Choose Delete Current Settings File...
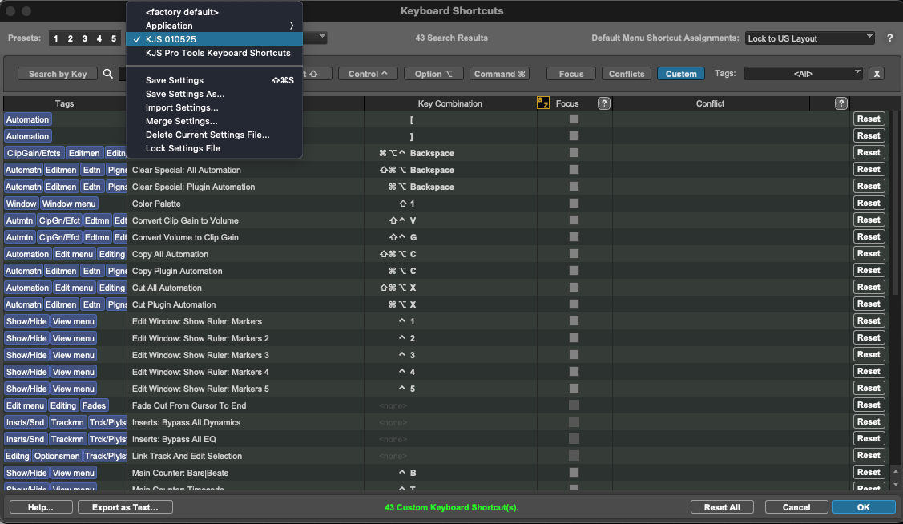 pyautogui.click(x=214, y=135)
